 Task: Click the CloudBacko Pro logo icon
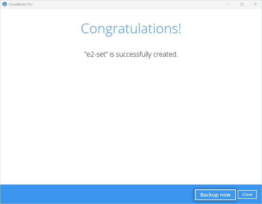4,4
